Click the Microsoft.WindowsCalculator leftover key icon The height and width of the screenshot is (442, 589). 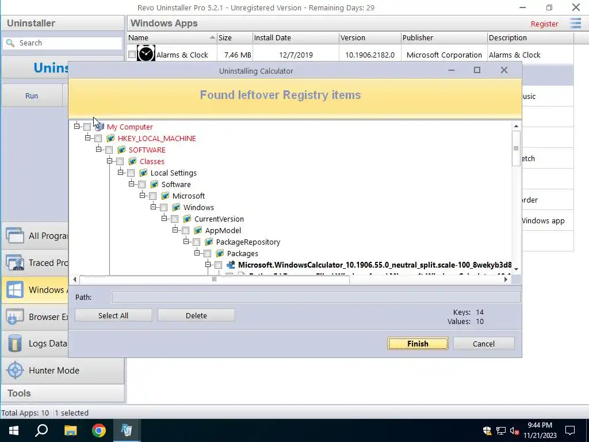click(231, 265)
